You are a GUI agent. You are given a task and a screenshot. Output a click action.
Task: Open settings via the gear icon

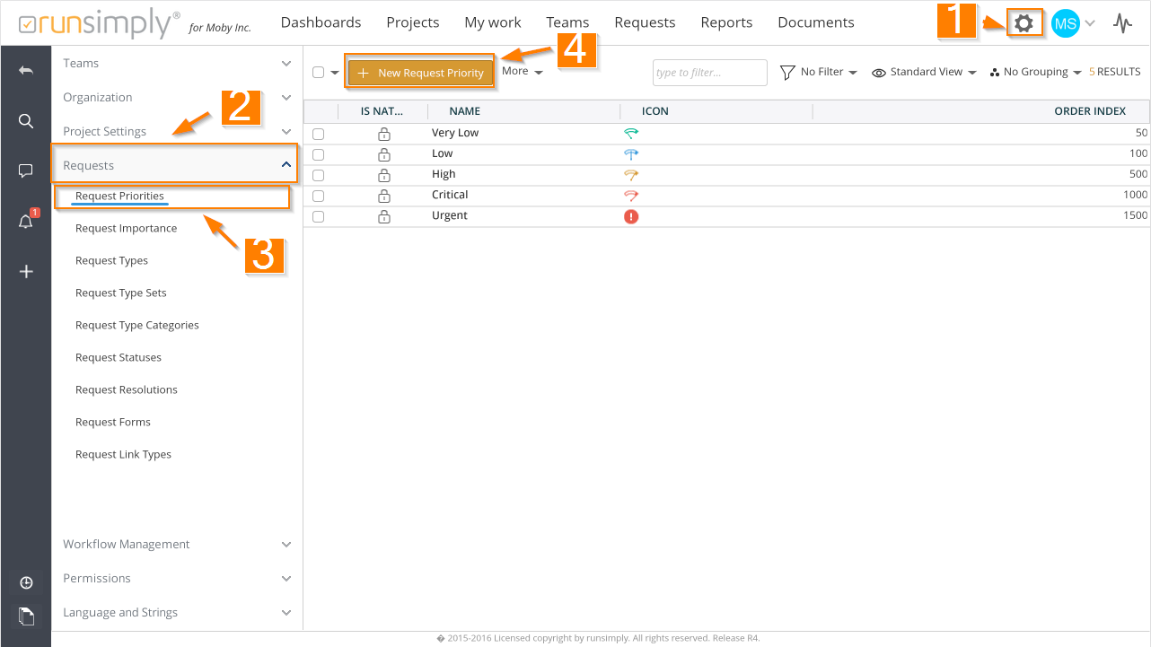[1023, 23]
